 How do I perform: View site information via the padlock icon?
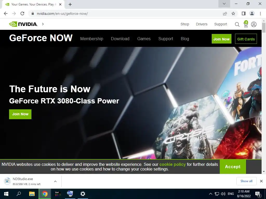[x=32, y=13]
